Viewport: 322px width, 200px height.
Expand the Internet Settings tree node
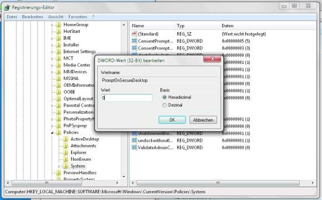(x=52, y=52)
